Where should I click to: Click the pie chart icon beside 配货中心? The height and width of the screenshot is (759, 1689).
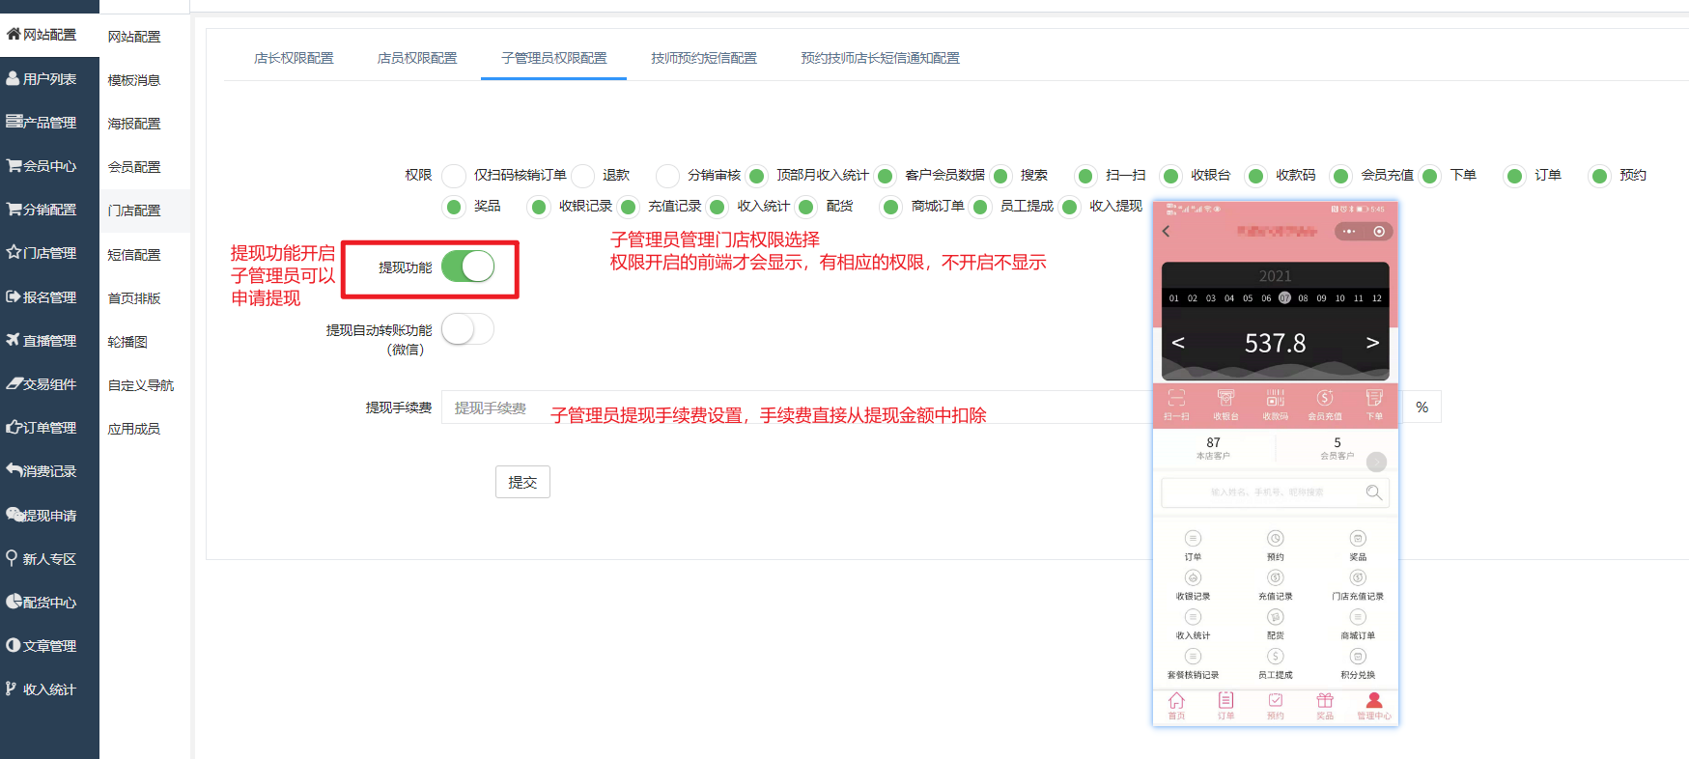[14, 602]
